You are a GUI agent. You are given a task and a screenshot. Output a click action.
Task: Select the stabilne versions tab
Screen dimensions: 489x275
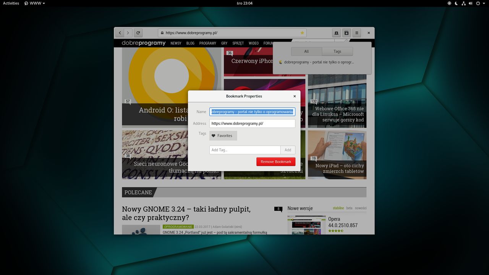338,208
